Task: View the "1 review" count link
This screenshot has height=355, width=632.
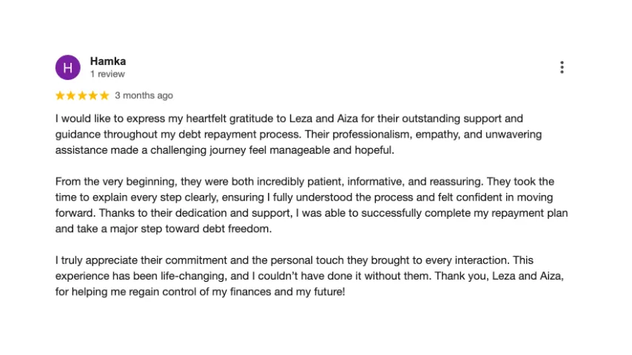Action: click(107, 74)
